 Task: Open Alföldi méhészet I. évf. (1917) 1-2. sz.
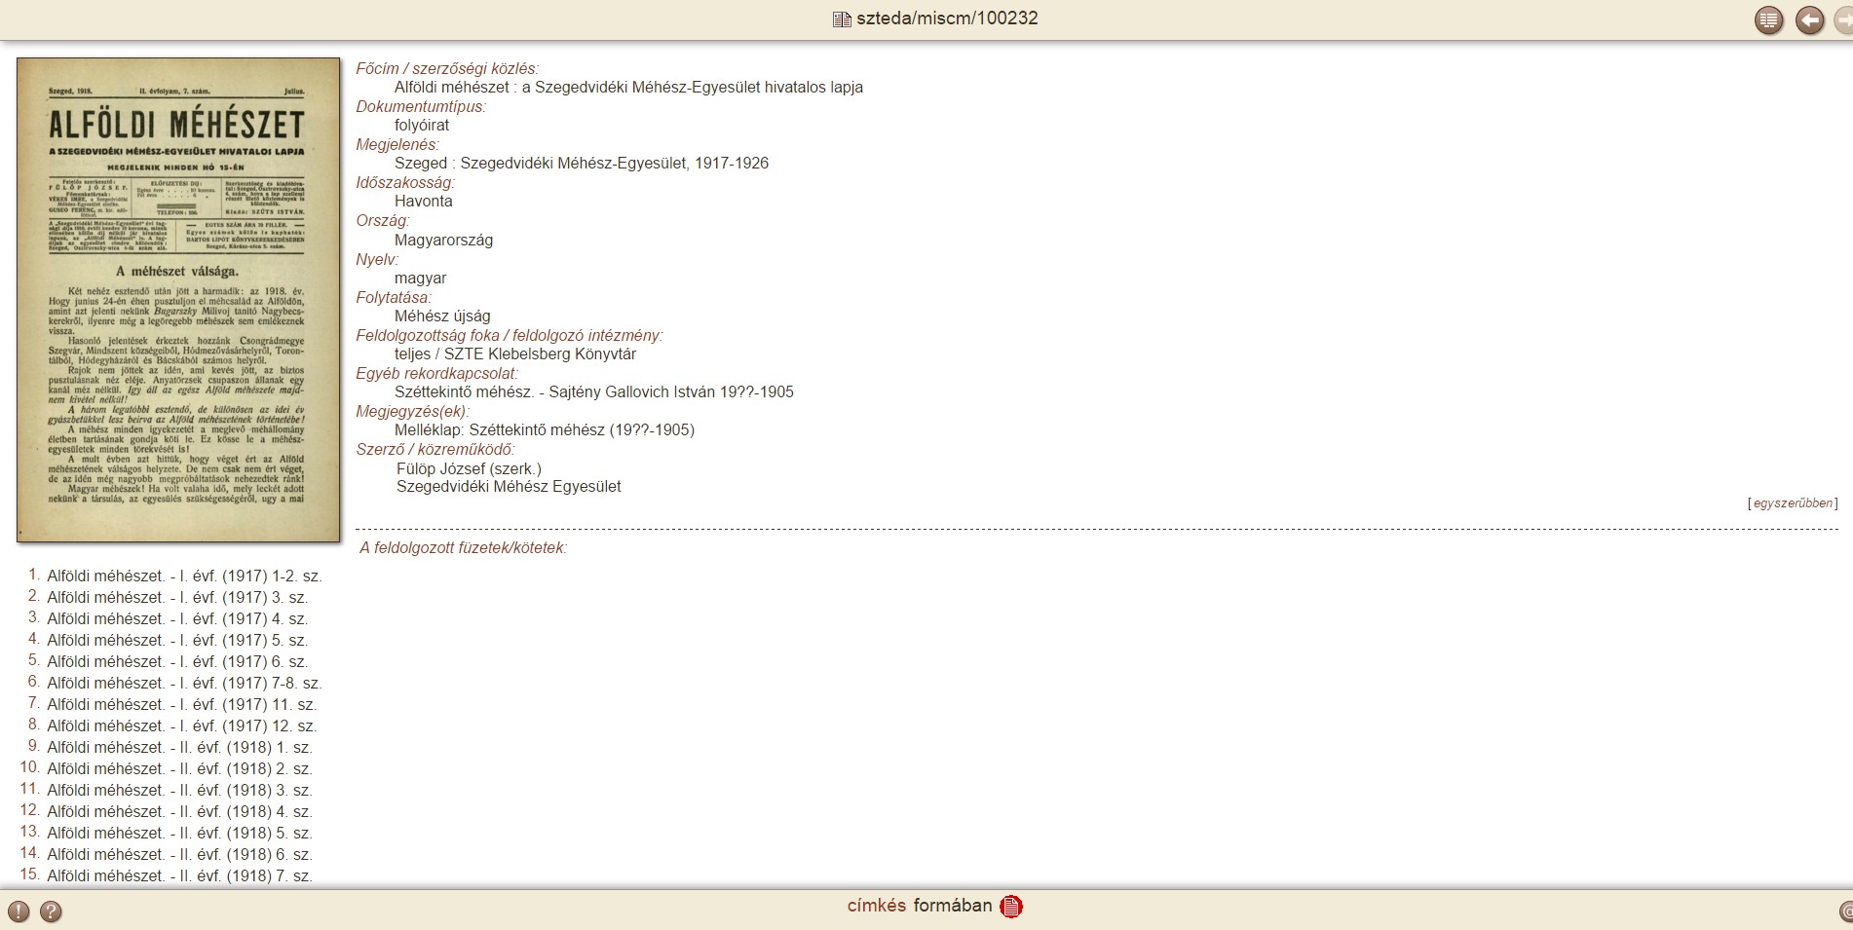[184, 576]
